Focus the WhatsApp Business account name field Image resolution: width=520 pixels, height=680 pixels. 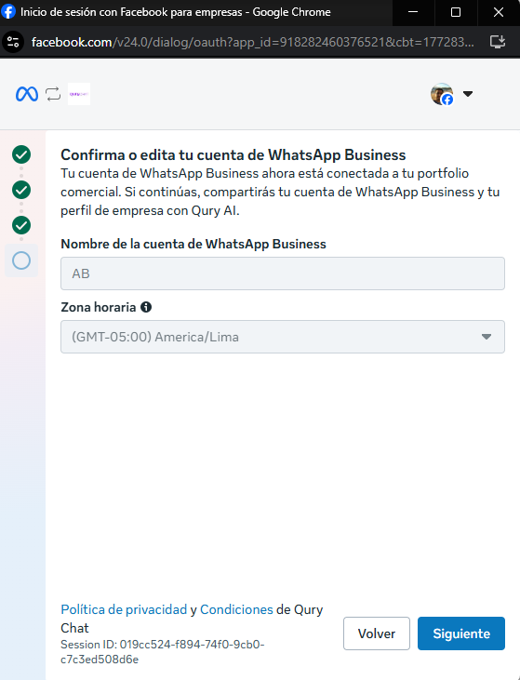click(283, 273)
